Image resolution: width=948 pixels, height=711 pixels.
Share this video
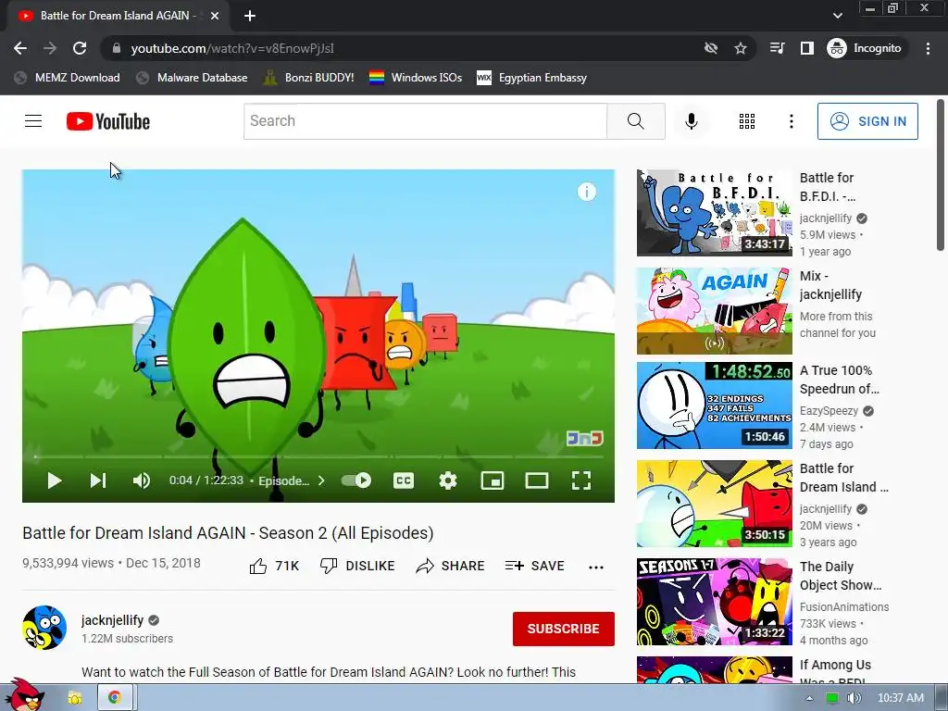pos(451,566)
